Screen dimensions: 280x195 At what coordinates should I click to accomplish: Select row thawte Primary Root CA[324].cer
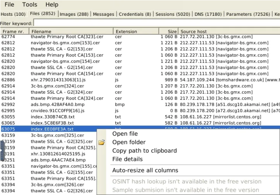tap(140, 98)
